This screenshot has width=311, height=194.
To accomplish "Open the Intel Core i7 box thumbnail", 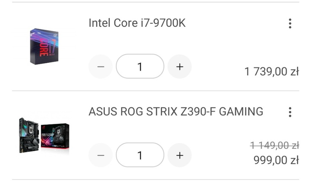I will tap(44, 47).
